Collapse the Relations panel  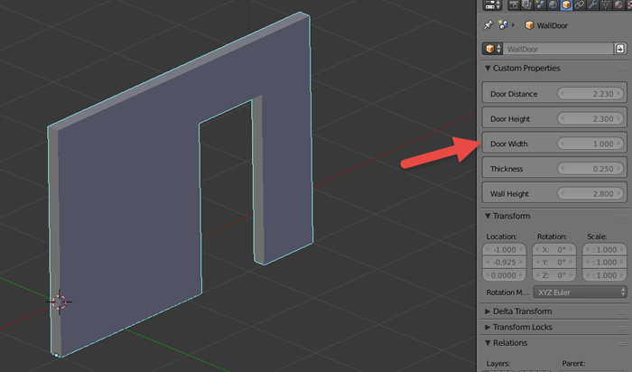coord(488,342)
